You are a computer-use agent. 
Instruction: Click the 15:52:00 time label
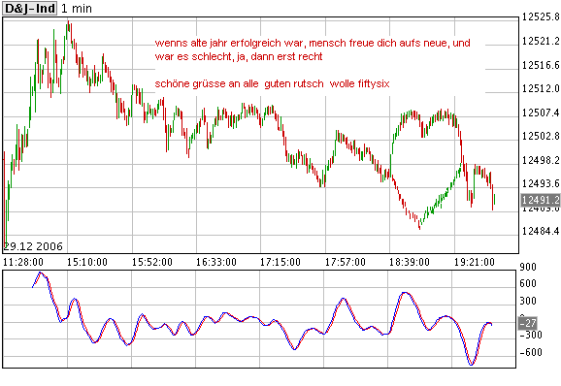(x=152, y=262)
